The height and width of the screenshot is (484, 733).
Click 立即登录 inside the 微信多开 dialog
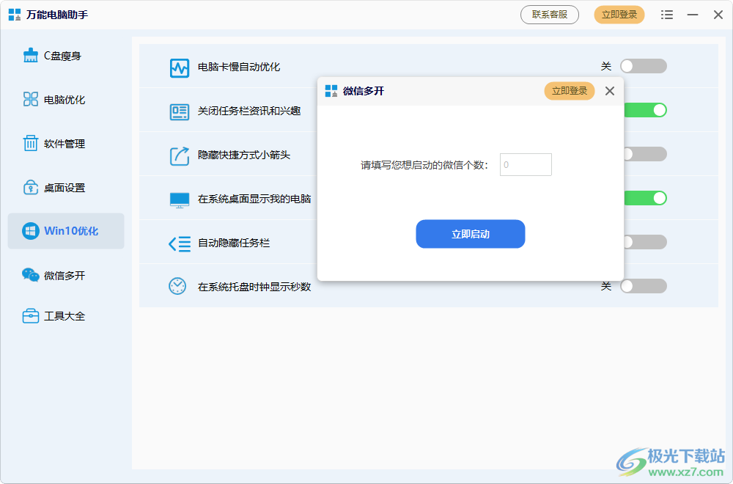pyautogui.click(x=570, y=91)
